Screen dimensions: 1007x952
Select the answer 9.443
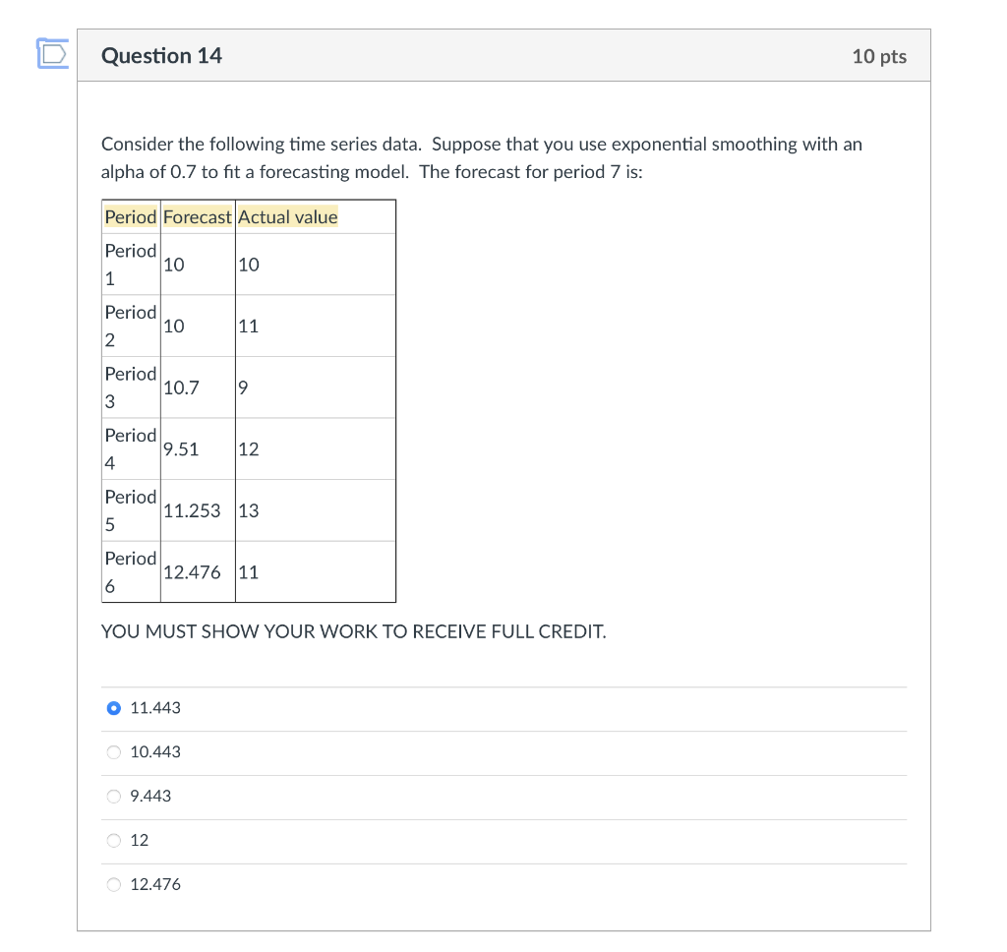coord(114,796)
